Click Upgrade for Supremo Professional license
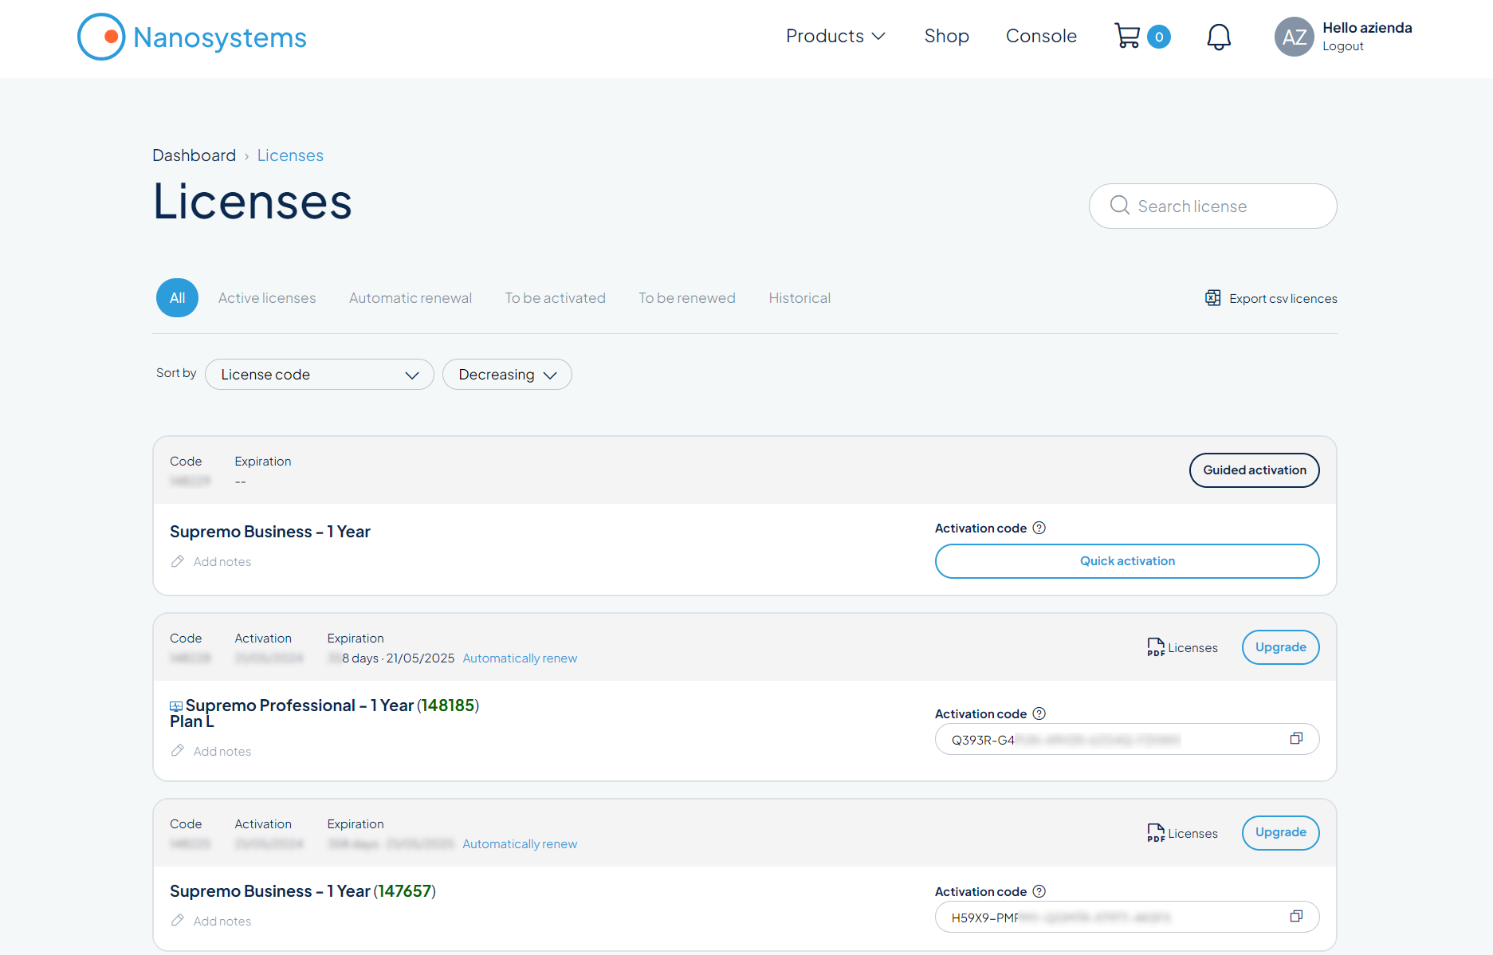The width and height of the screenshot is (1493, 955). [1281, 647]
